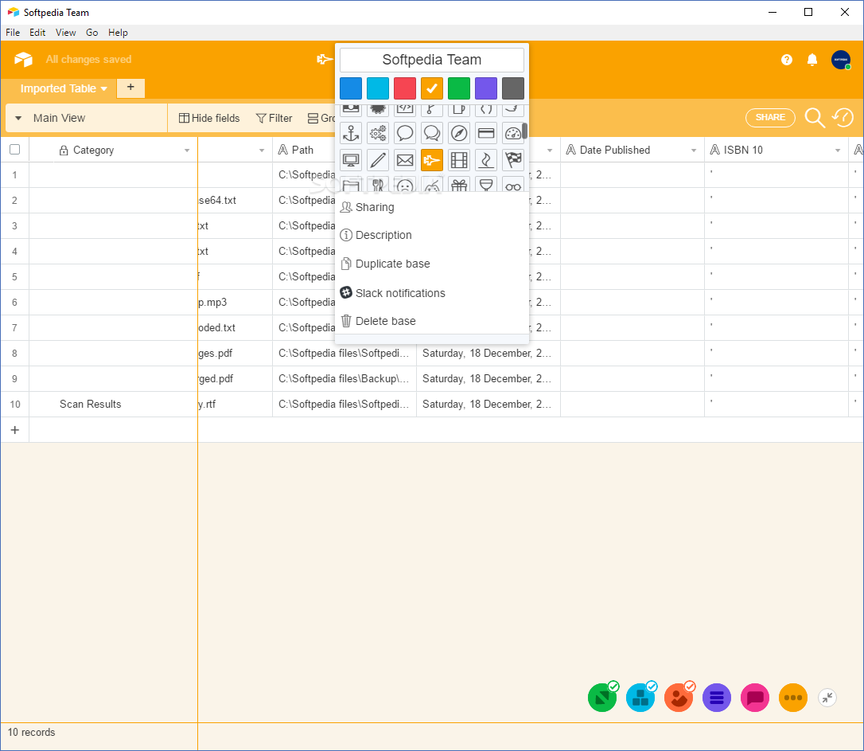Screen dimensions: 864x751
Task: Choose the blue base color
Action: [x=351, y=88]
